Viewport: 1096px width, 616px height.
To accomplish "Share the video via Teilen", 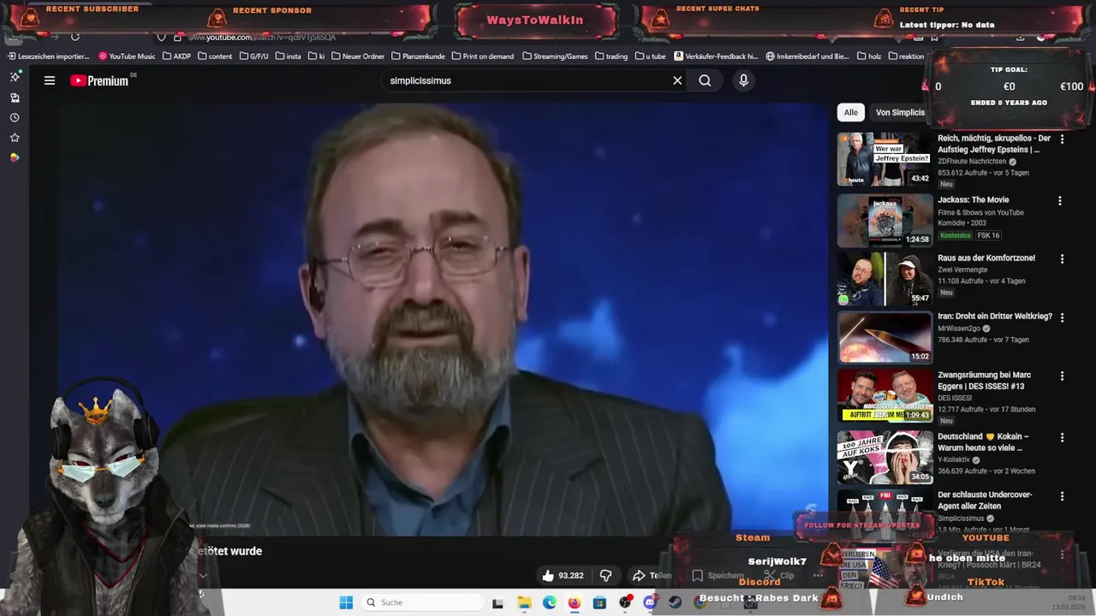I will (x=652, y=576).
